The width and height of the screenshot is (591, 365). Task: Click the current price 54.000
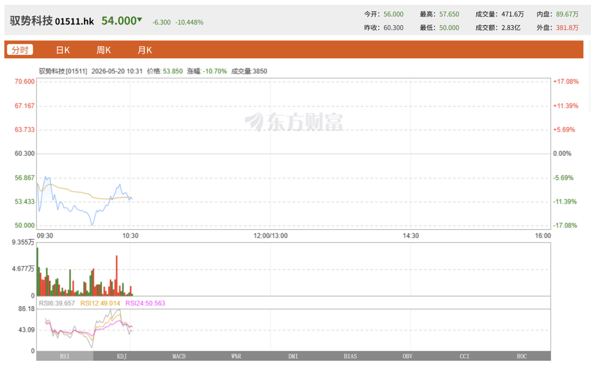pyautogui.click(x=119, y=20)
